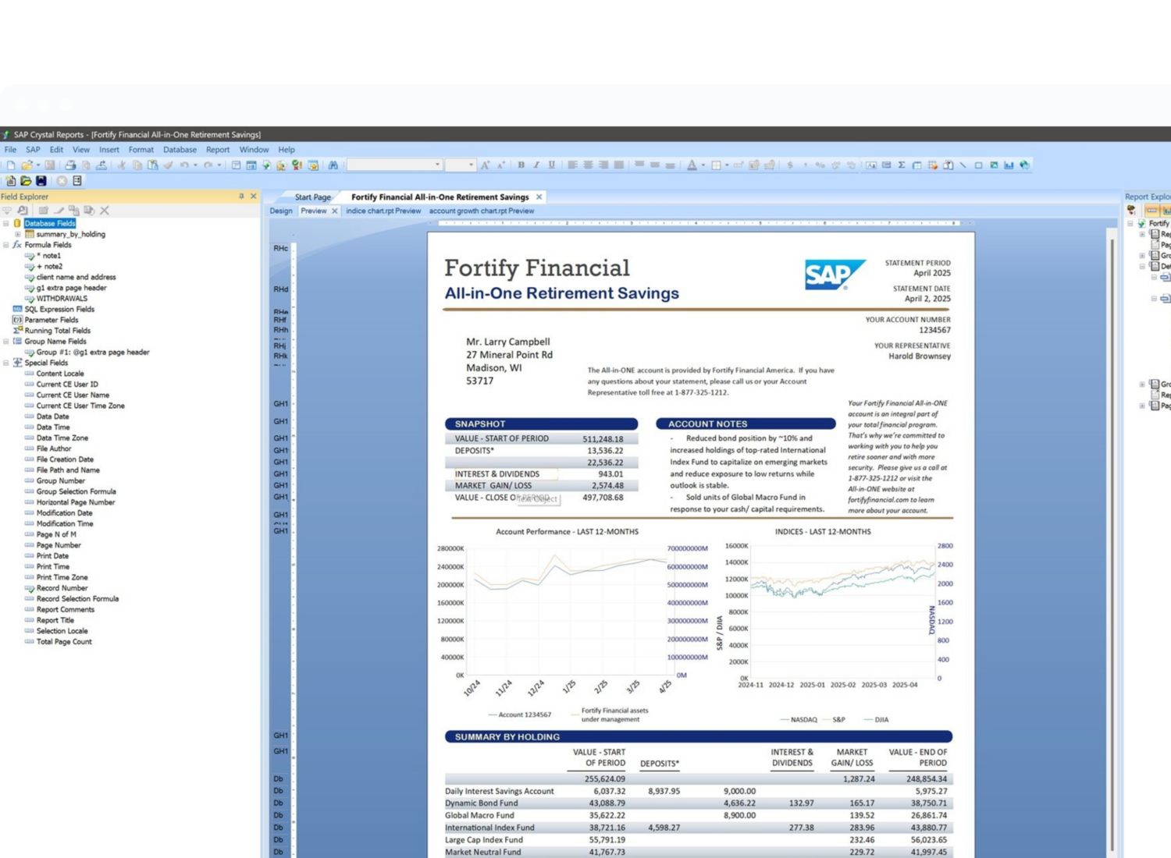Close the Field Explorer panel
1171x858 pixels.
[253, 197]
